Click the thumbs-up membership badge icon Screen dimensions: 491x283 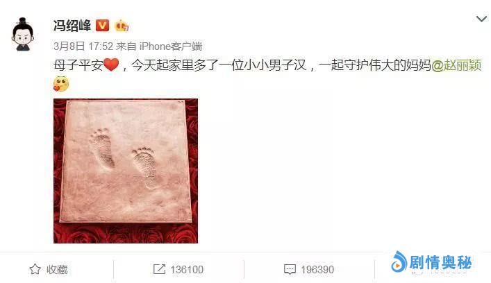(x=122, y=26)
